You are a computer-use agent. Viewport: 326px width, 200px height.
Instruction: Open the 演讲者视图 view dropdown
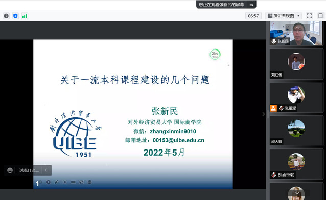tap(284, 16)
